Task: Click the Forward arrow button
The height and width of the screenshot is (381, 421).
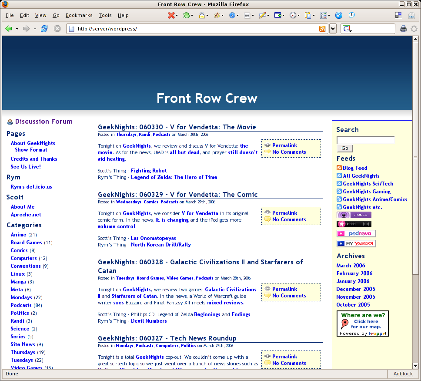Action: coord(26,28)
